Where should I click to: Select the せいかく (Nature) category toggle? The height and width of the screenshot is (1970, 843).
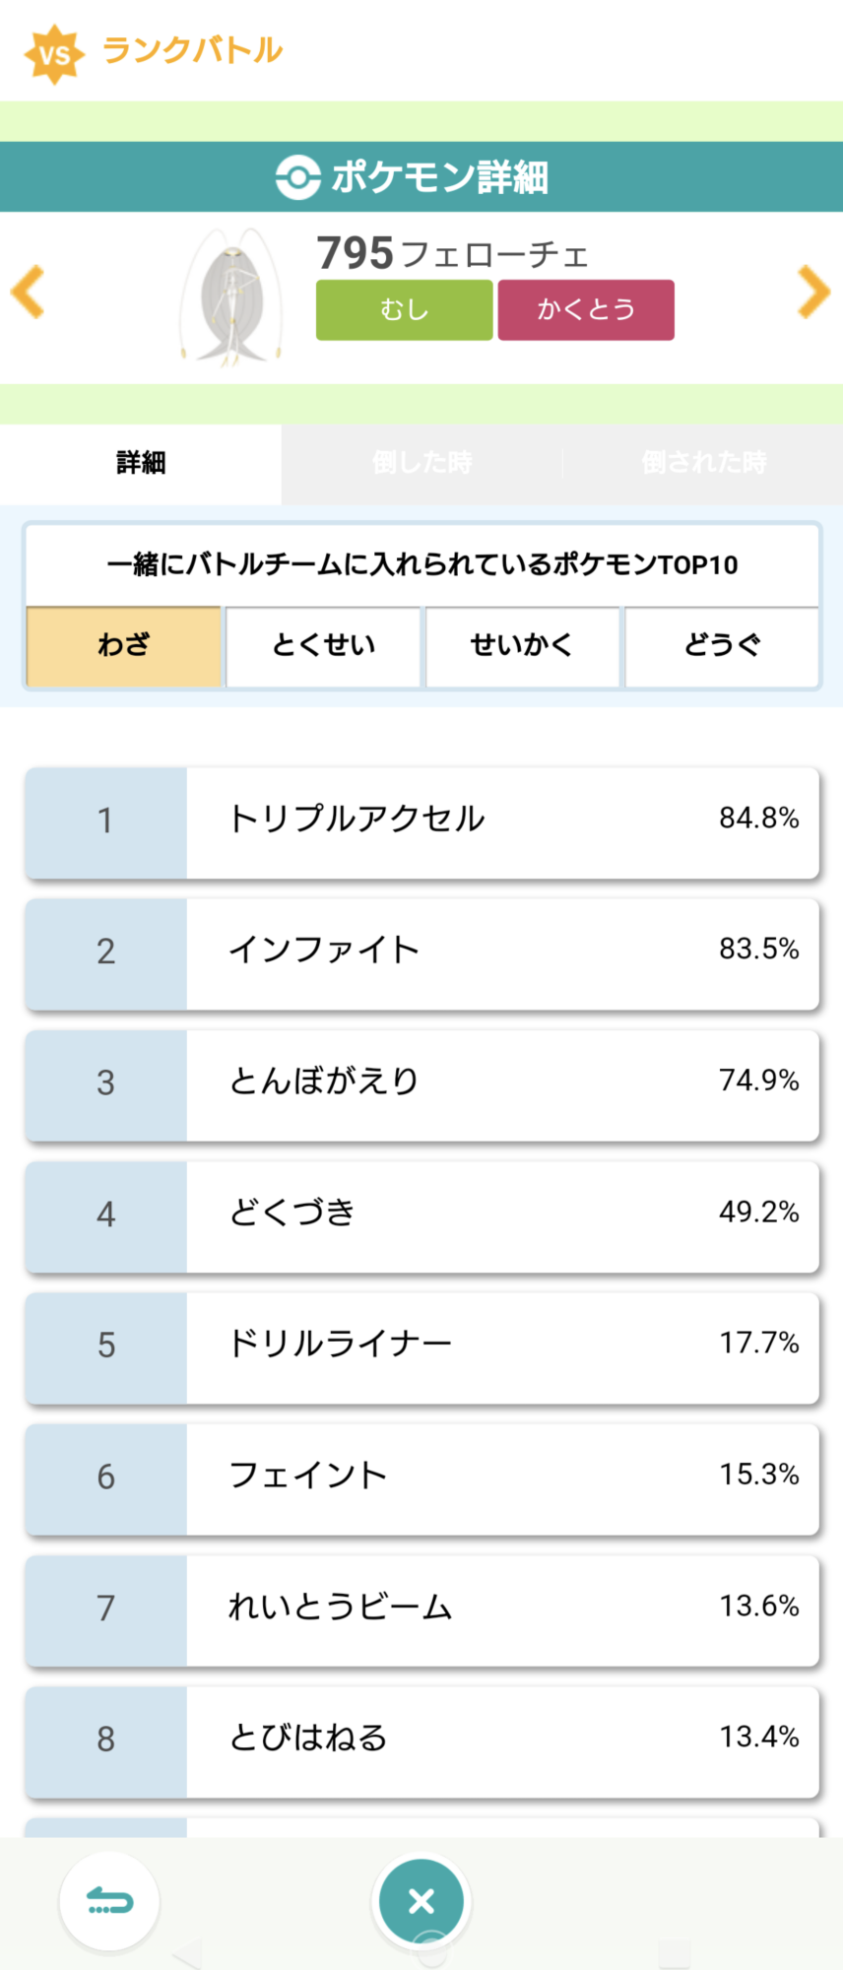point(522,646)
